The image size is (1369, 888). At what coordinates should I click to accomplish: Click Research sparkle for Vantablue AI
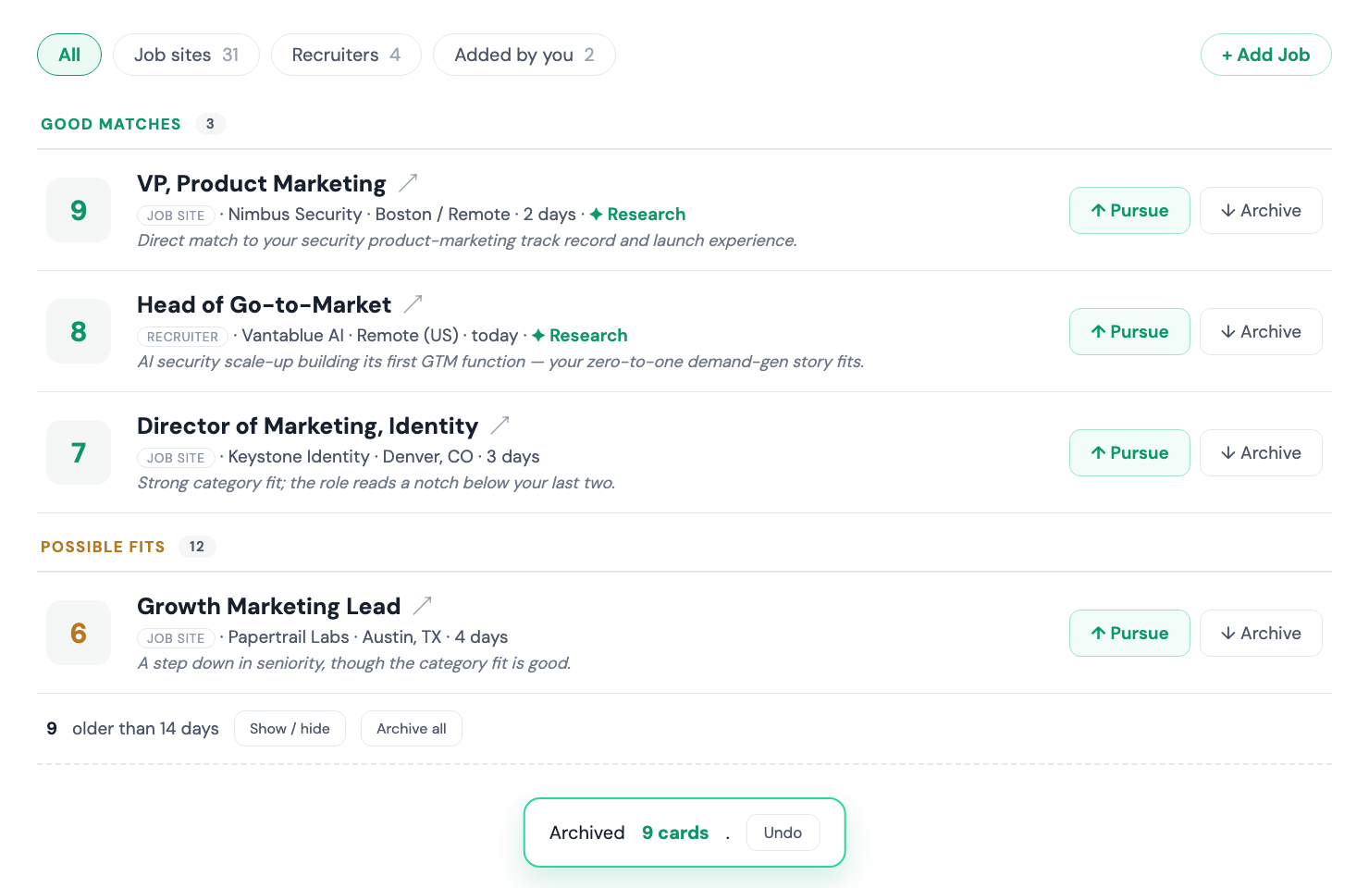(579, 335)
